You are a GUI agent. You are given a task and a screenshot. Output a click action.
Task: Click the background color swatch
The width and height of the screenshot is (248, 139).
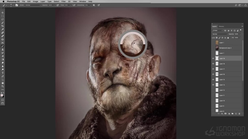(x=3, y=96)
